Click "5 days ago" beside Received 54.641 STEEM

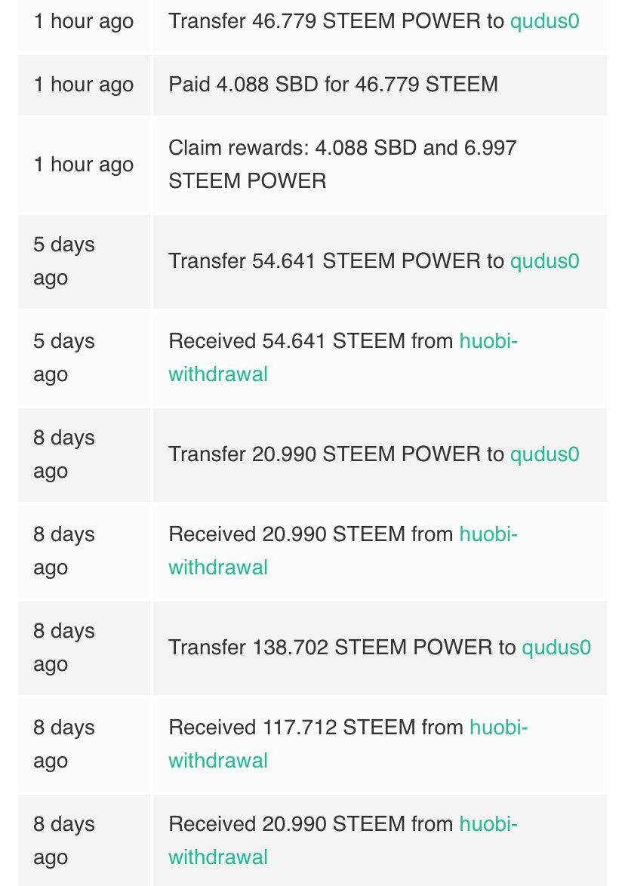(x=64, y=358)
